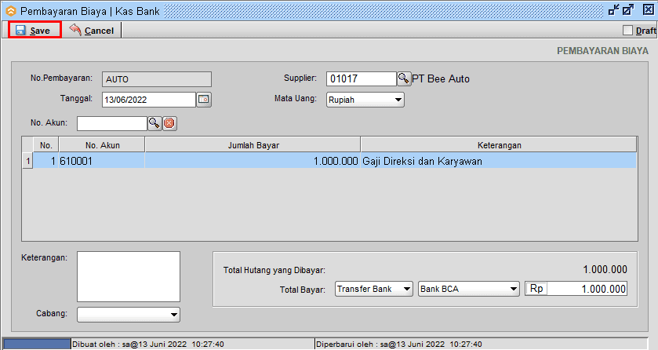
Task: Click the red delete icon beside No. Akun
Action: click(x=169, y=123)
